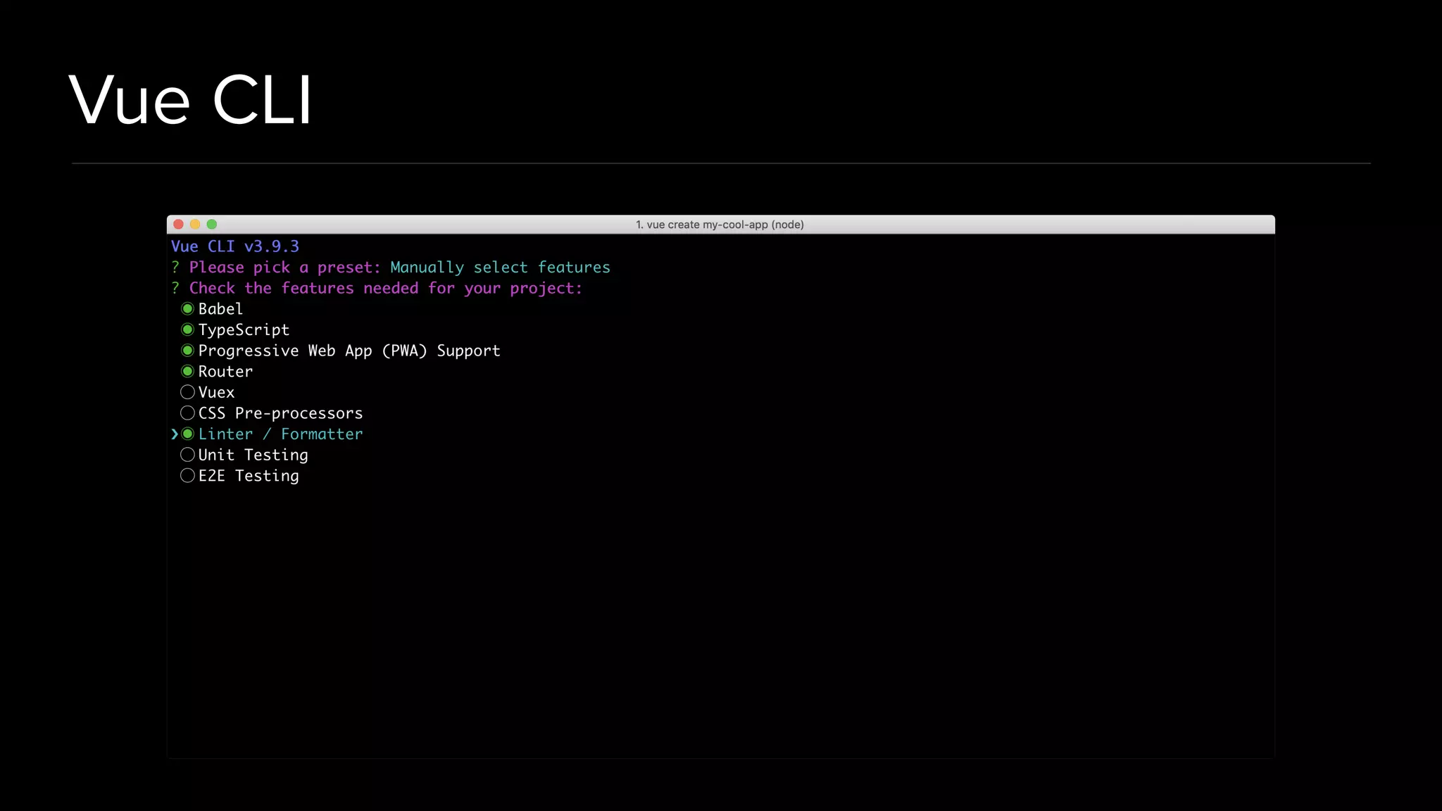Click the 'Router' label text
The height and width of the screenshot is (811, 1442).
tap(225, 372)
